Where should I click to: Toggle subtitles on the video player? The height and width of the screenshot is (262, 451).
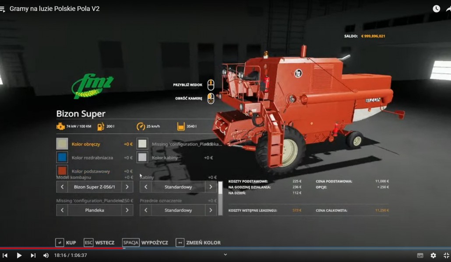click(420, 255)
